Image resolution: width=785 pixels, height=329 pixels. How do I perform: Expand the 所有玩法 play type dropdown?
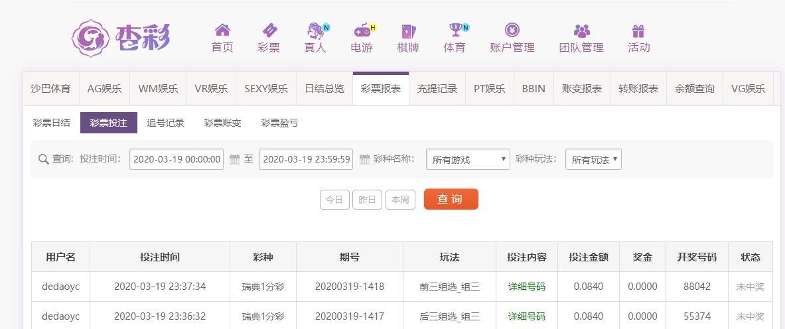click(x=593, y=159)
